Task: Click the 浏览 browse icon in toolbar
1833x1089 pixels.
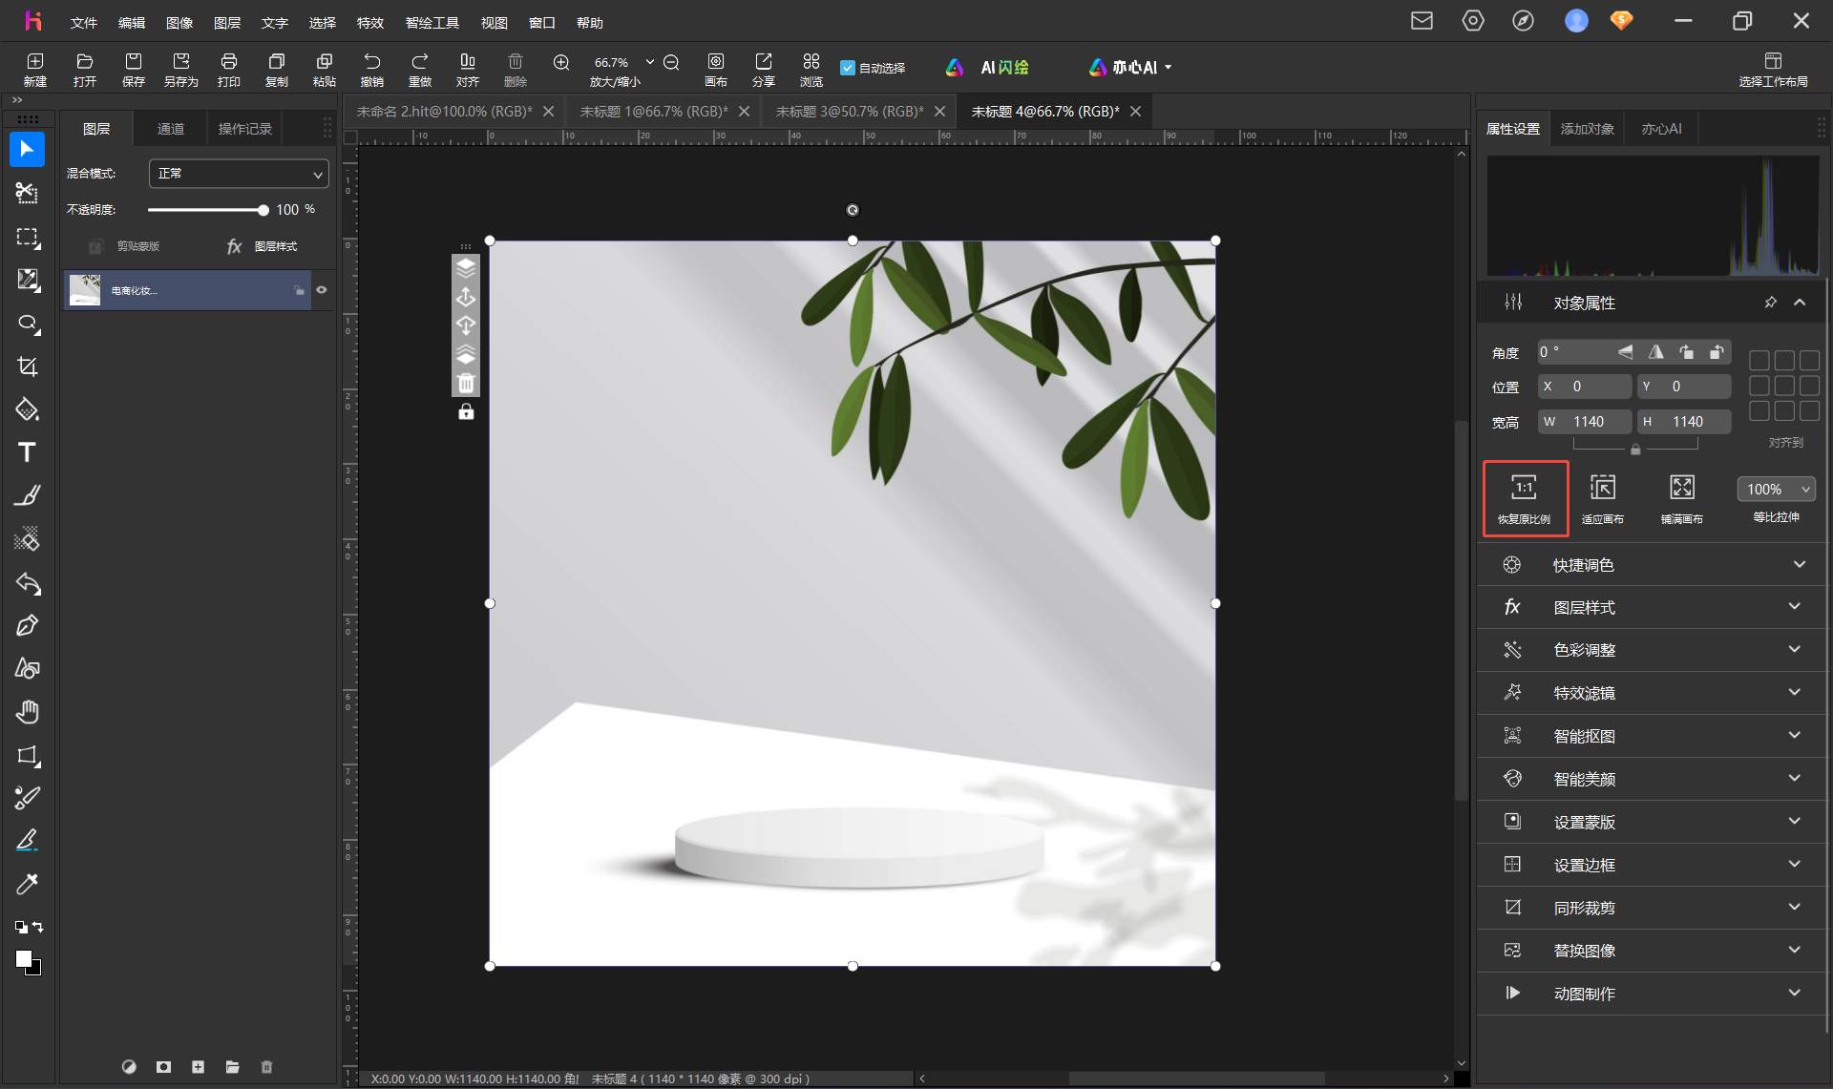Action: click(811, 69)
